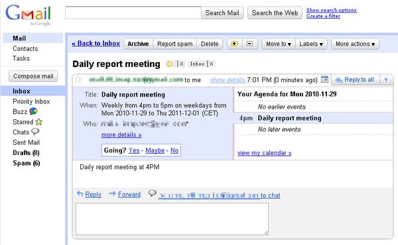Open Chats text in sidebar
The width and height of the screenshot is (398, 245).
[21, 132]
